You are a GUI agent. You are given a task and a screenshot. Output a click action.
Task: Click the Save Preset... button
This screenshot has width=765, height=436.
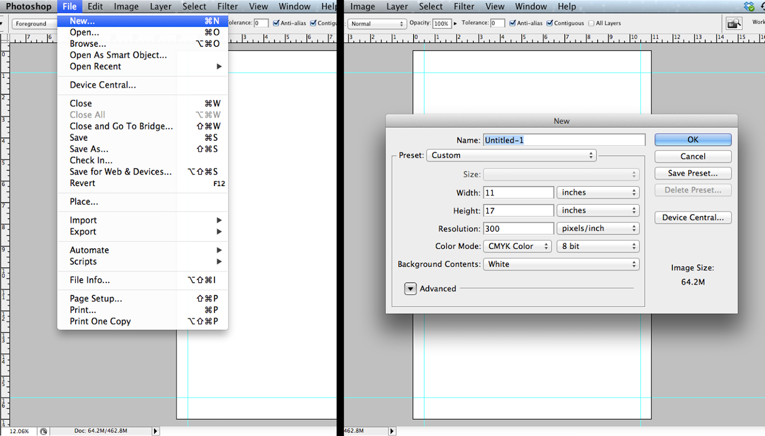[693, 173]
